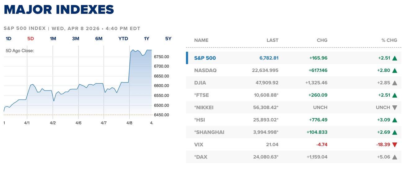
Task: Click the 4/8 jump on chart line
Action: 130,66
